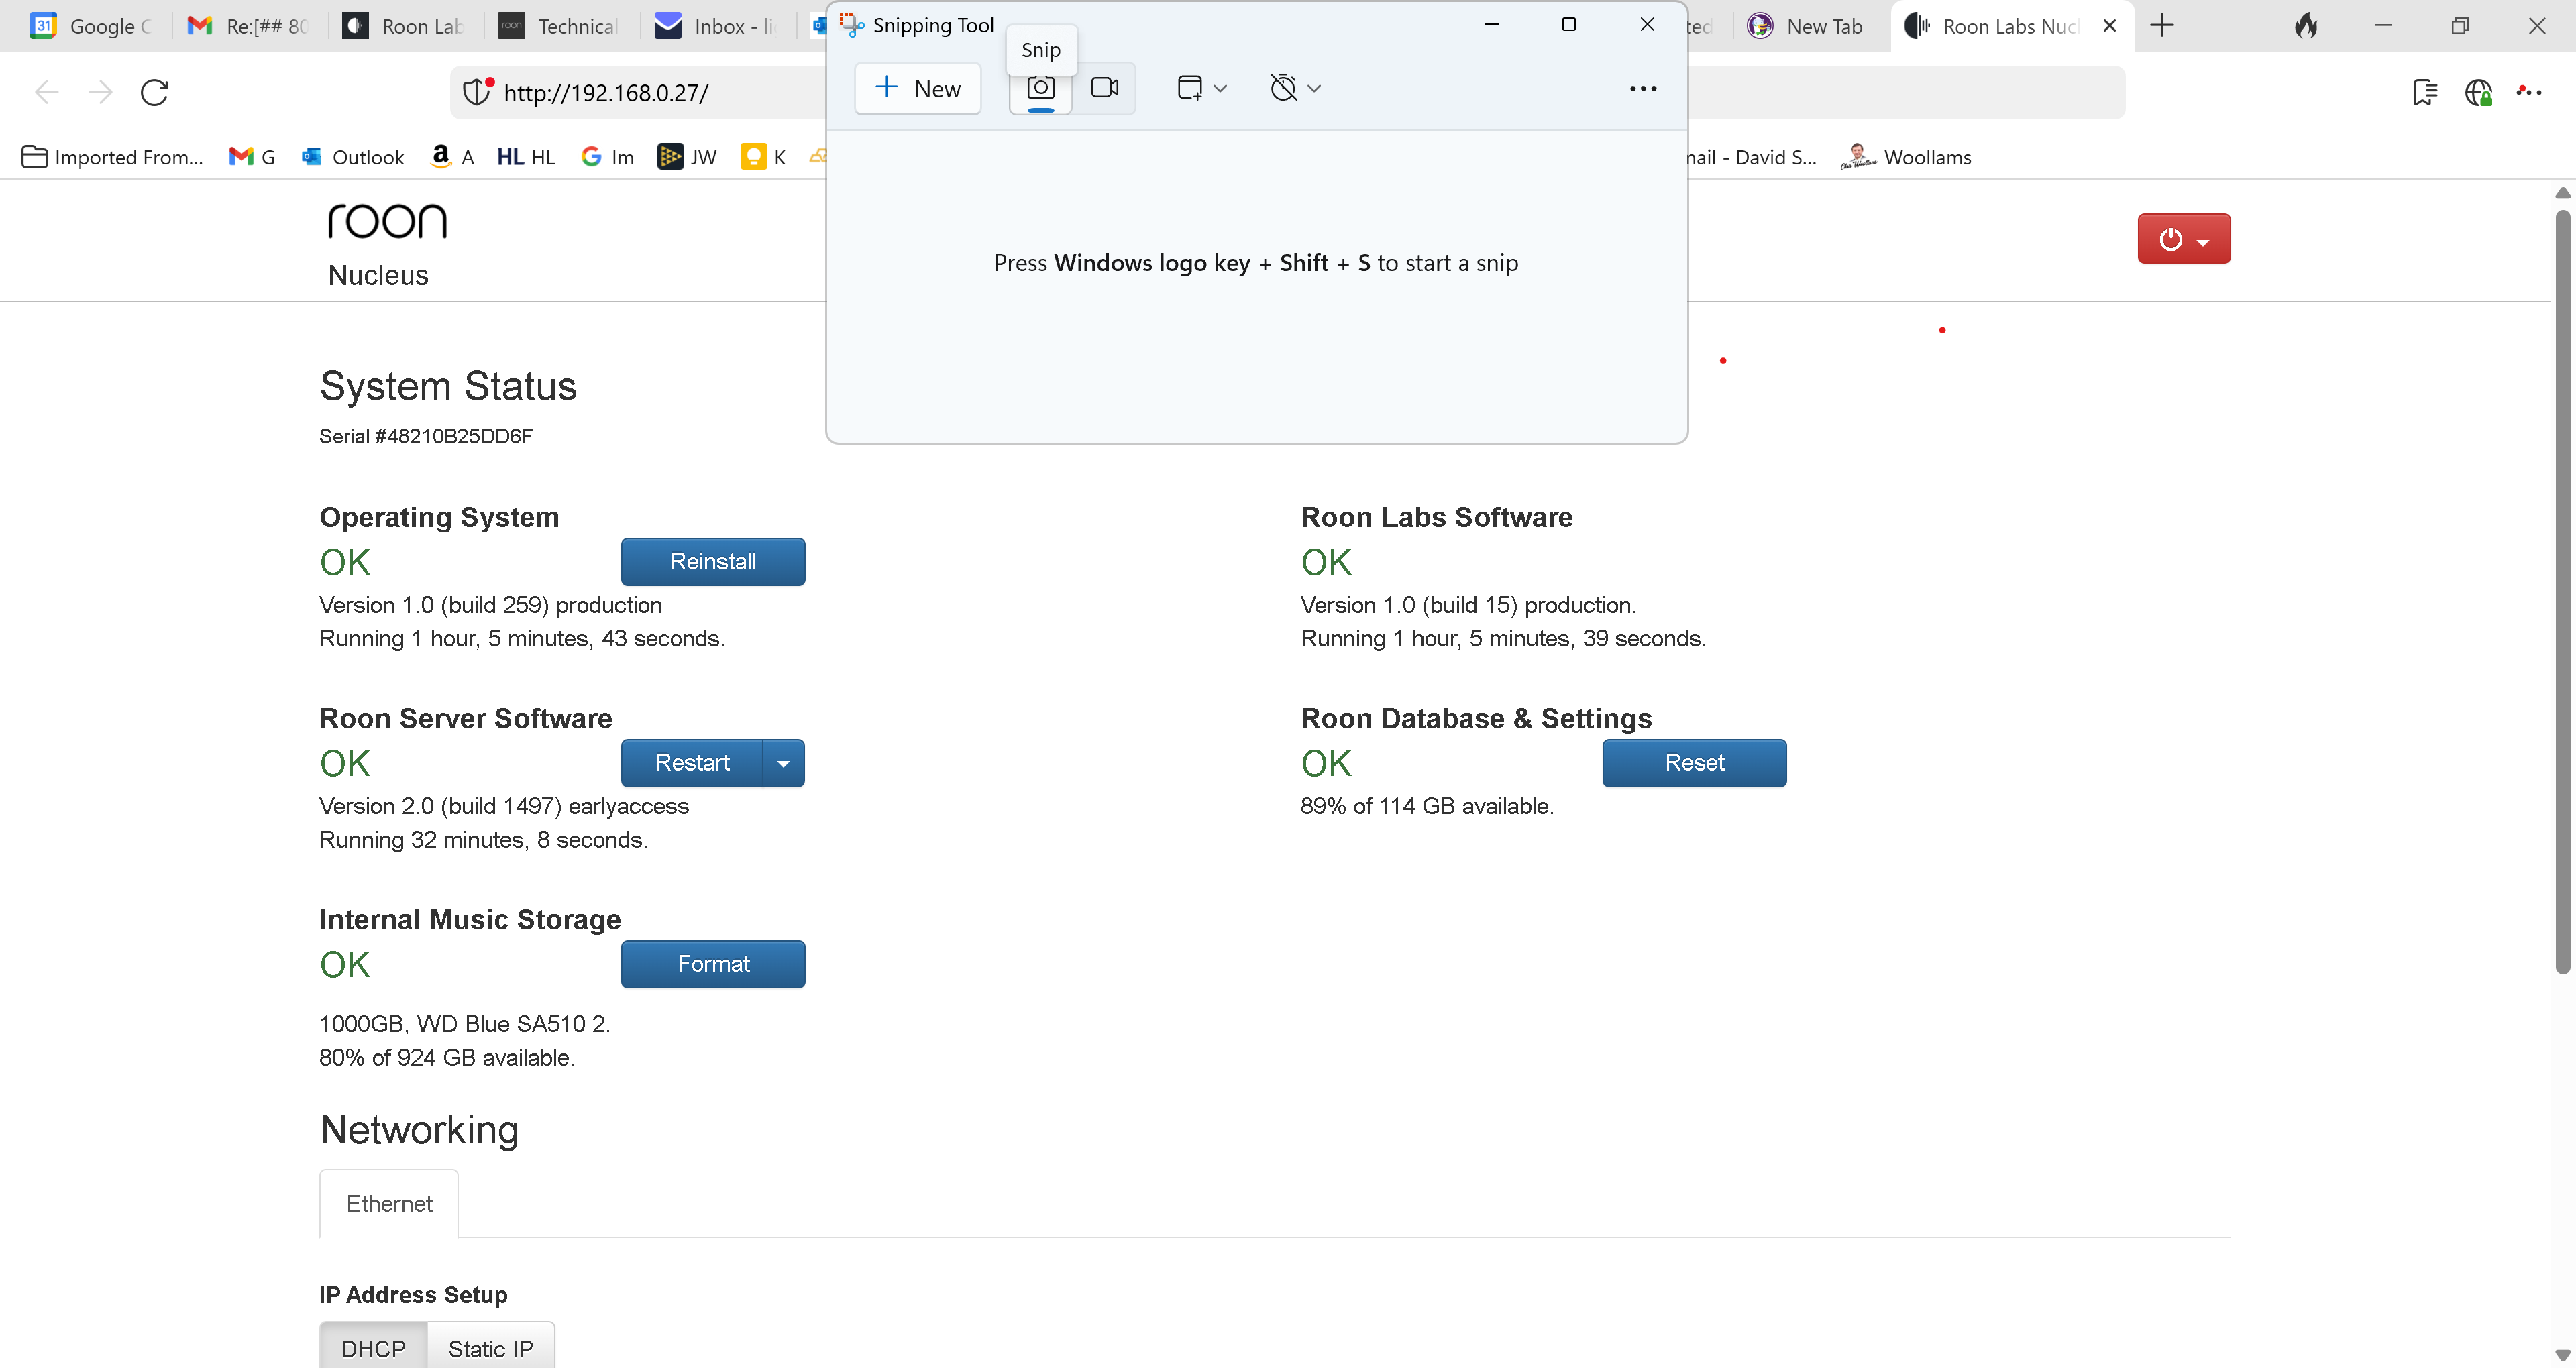This screenshot has height=1368, width=2576.
Task: Click scrollbar down arrow
Action: coord(2562,1355)
